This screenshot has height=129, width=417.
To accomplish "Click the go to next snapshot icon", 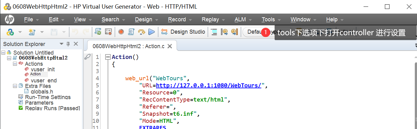I will click(x=234, y=32).
